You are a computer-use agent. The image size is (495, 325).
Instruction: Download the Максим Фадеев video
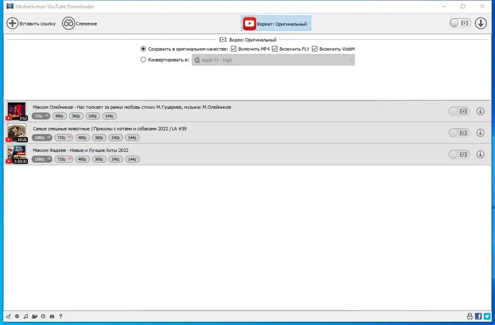point(480,154)
